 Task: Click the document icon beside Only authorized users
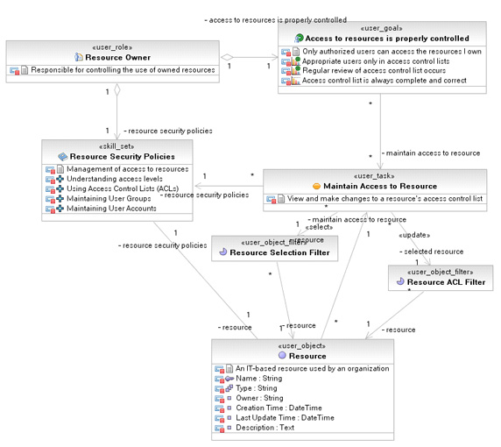point(296,51)
